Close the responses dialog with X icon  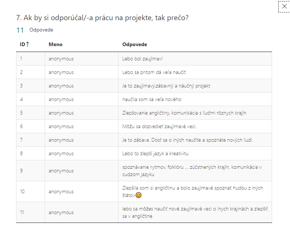point(284,7)
